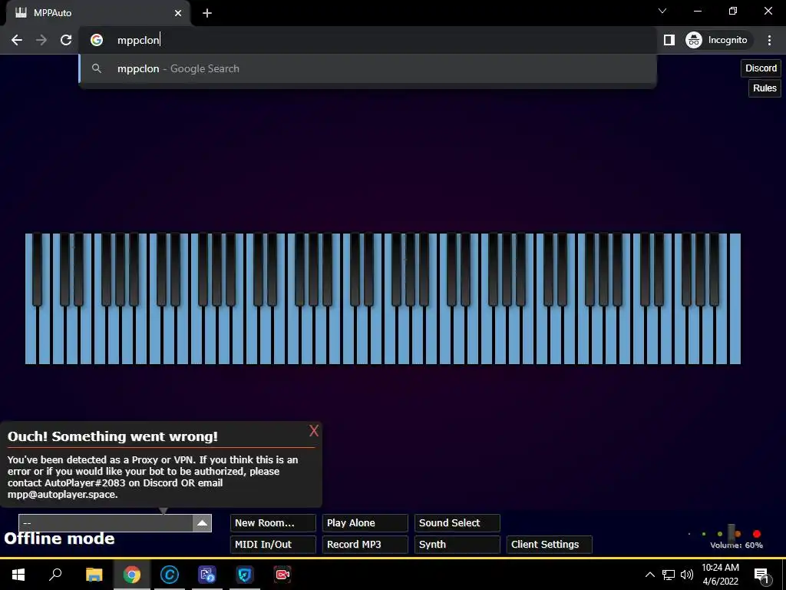Open the purple monitor app in the taskbar
The image size is (786, 590).
207,575
